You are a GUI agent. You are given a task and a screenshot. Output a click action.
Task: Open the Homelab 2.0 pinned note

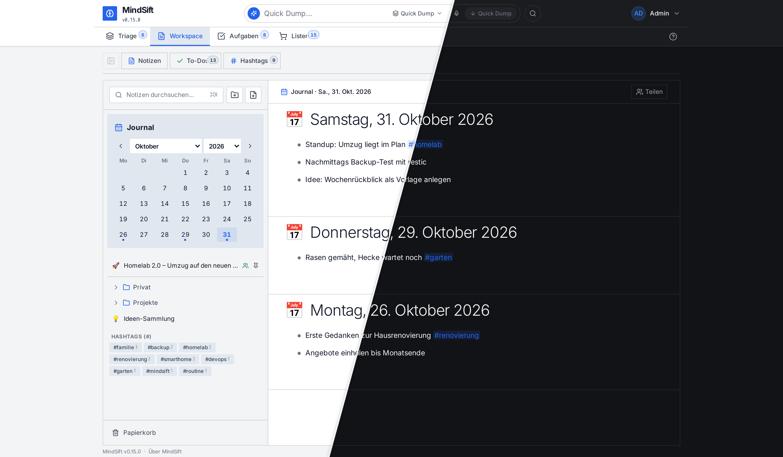[185, 266]
